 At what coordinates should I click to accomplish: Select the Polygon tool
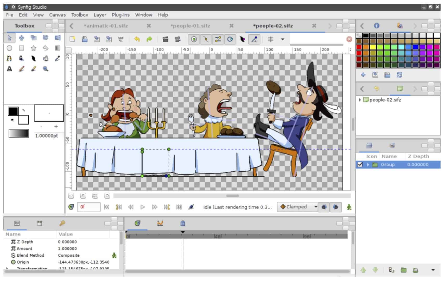tap(46, 48)
